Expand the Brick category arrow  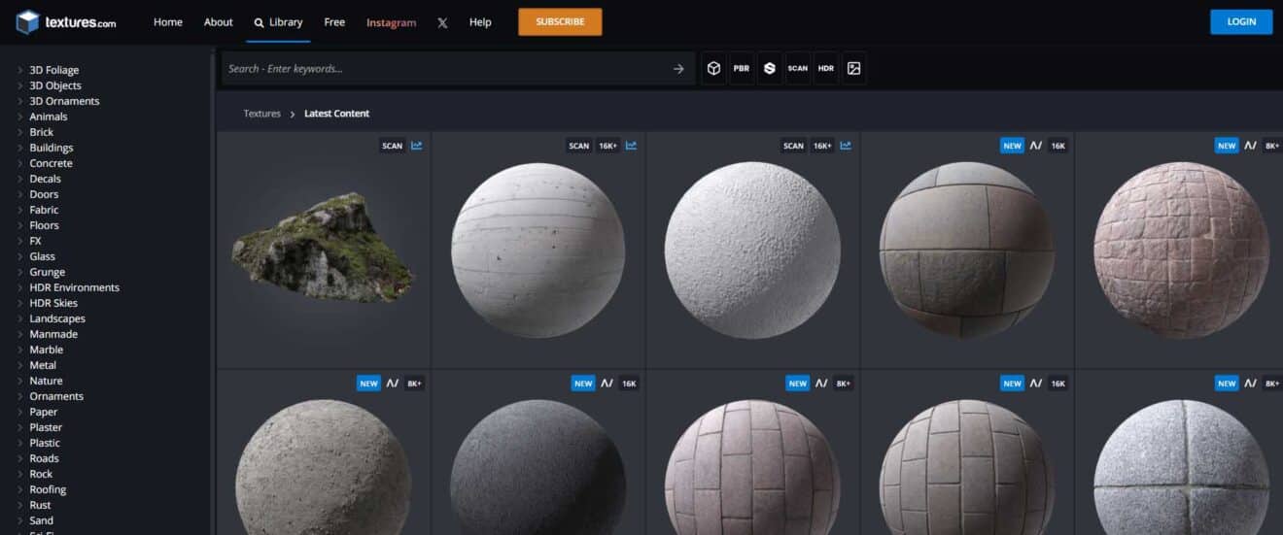pyautogui.click(x=20, y=132)
